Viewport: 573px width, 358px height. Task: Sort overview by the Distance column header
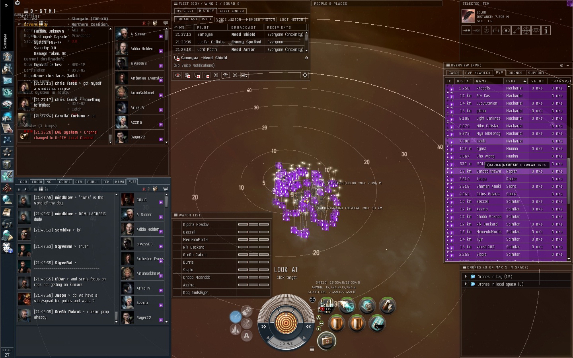[464, 81]
